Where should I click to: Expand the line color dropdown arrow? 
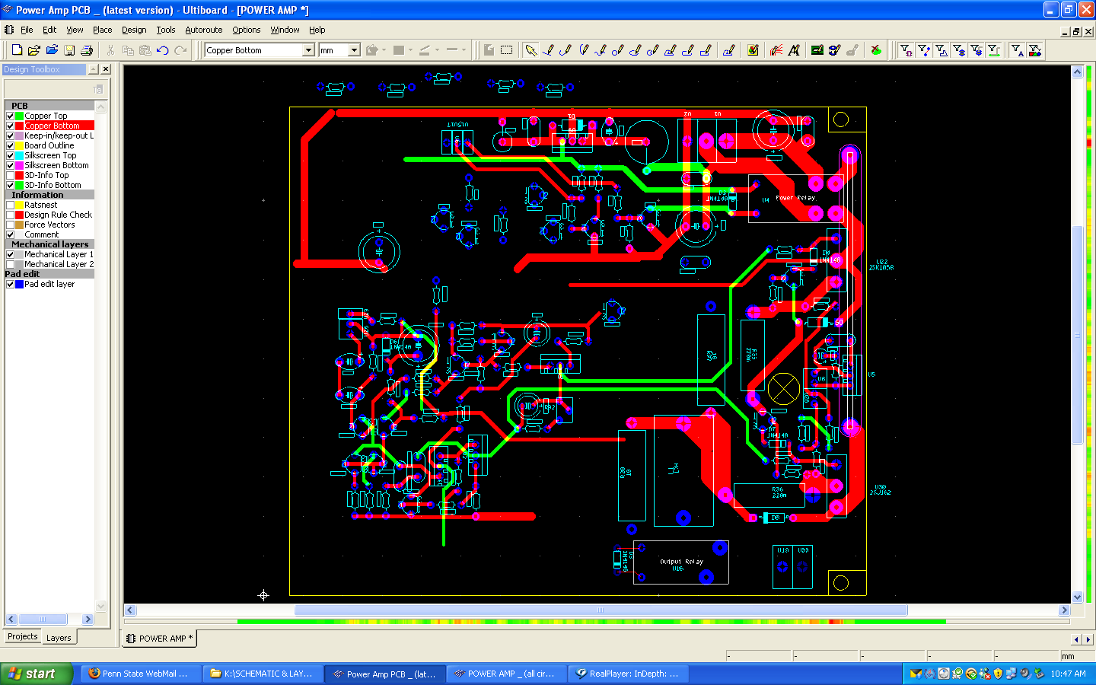[x=437, y=50]
